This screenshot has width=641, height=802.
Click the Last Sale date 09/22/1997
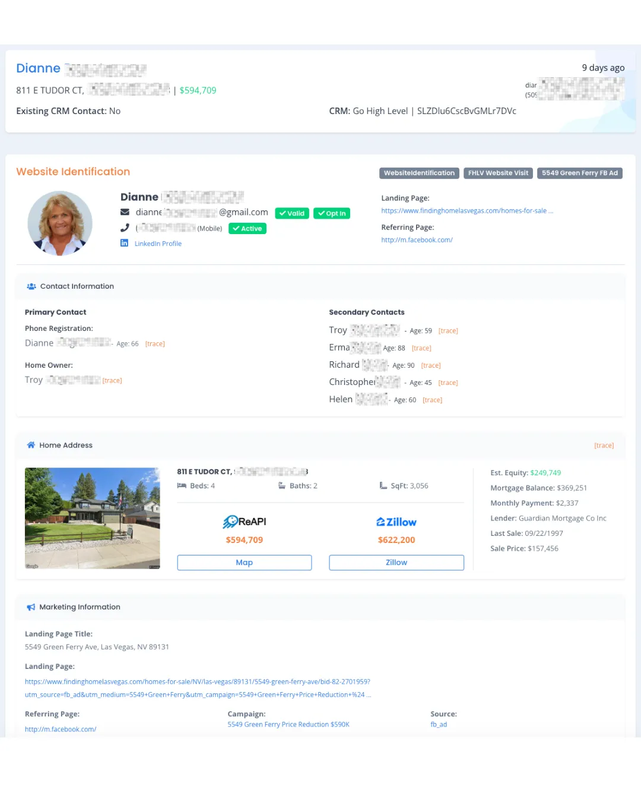click(526, 533)
